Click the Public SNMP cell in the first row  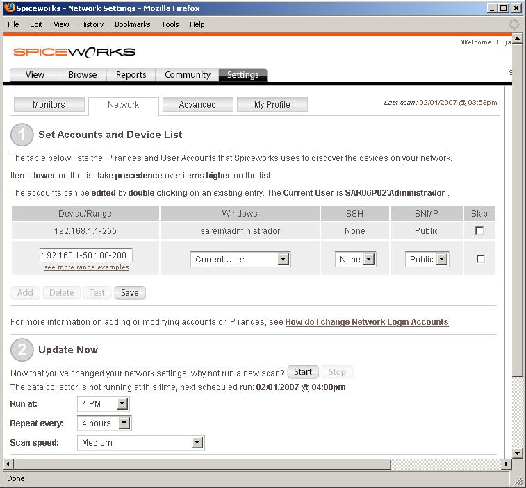pyautogui.click(x=427, y=231)
